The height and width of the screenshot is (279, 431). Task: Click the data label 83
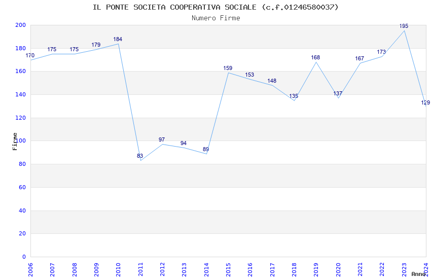point(140,156)
